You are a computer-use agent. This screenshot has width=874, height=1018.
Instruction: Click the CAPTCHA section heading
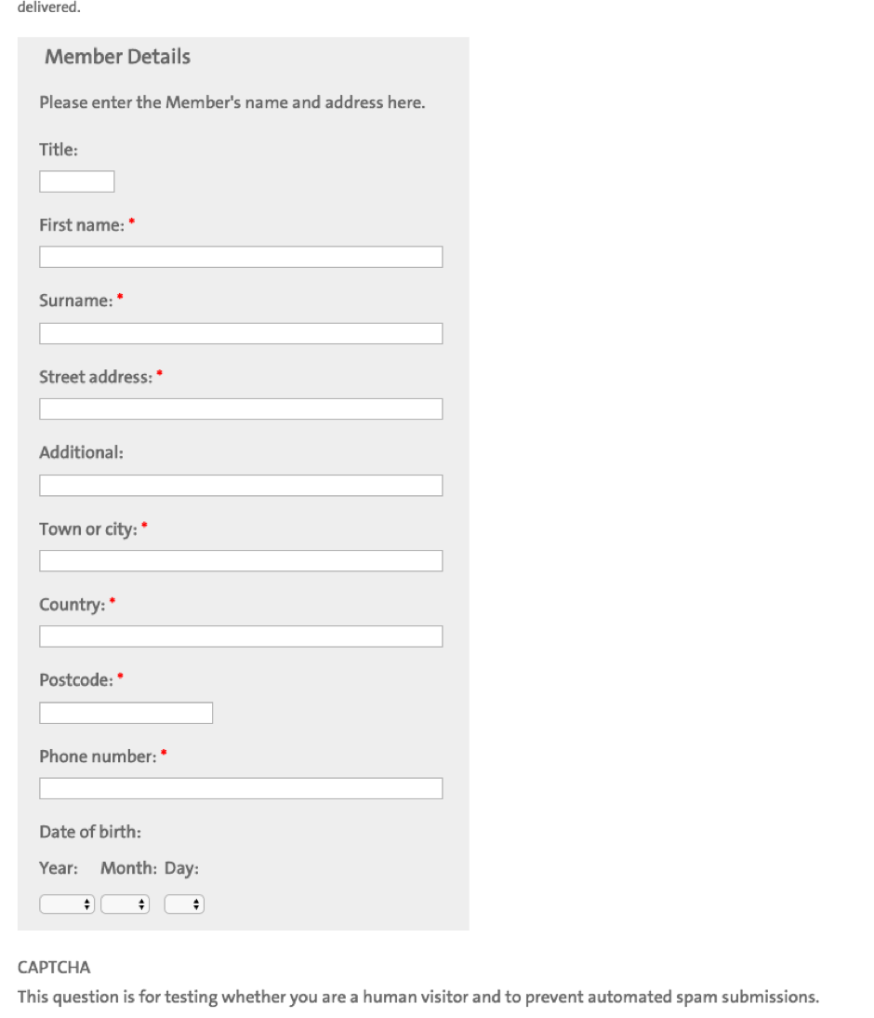(x=54, y=968)
